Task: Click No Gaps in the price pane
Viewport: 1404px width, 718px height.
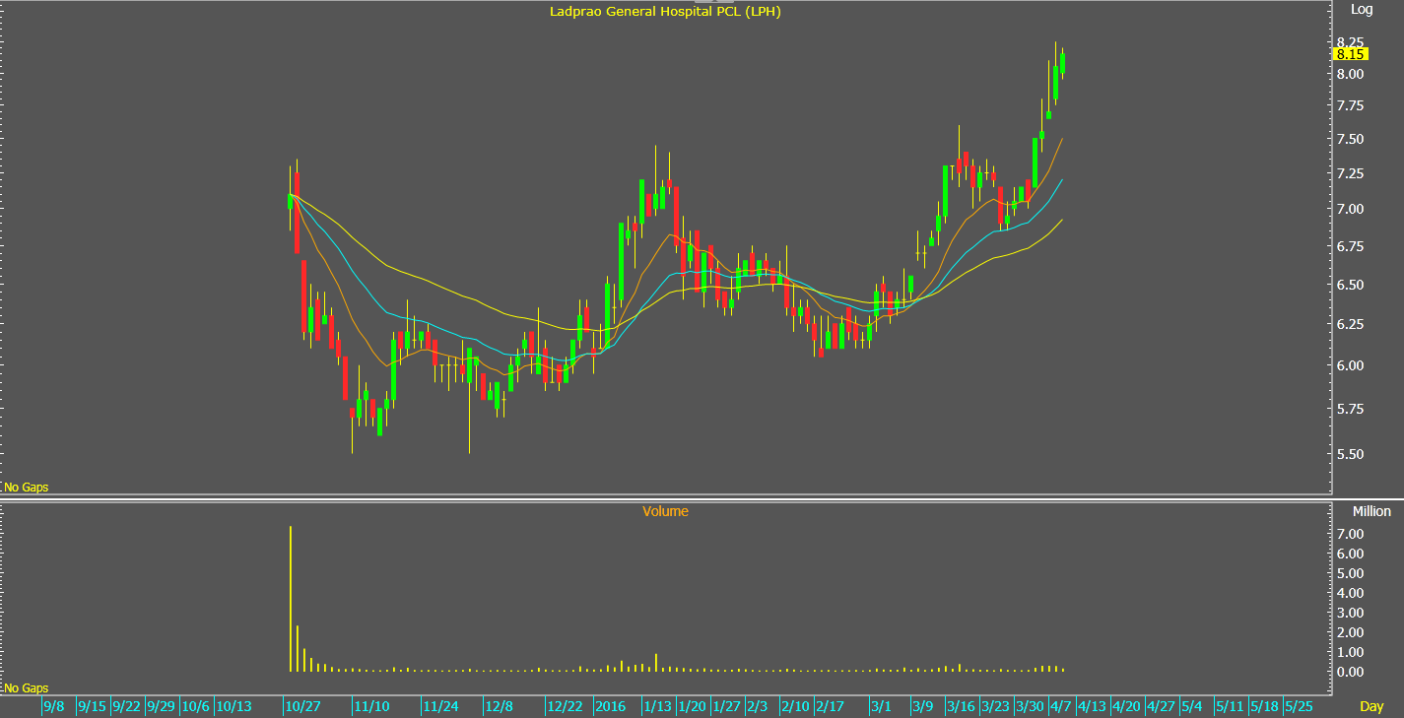Action: pos(27,488)
